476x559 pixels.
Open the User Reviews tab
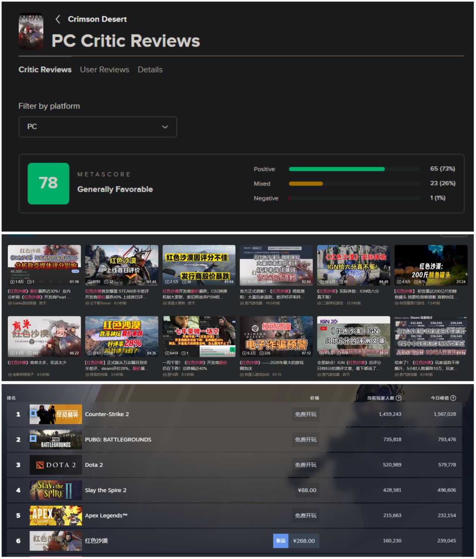(104, 70)
